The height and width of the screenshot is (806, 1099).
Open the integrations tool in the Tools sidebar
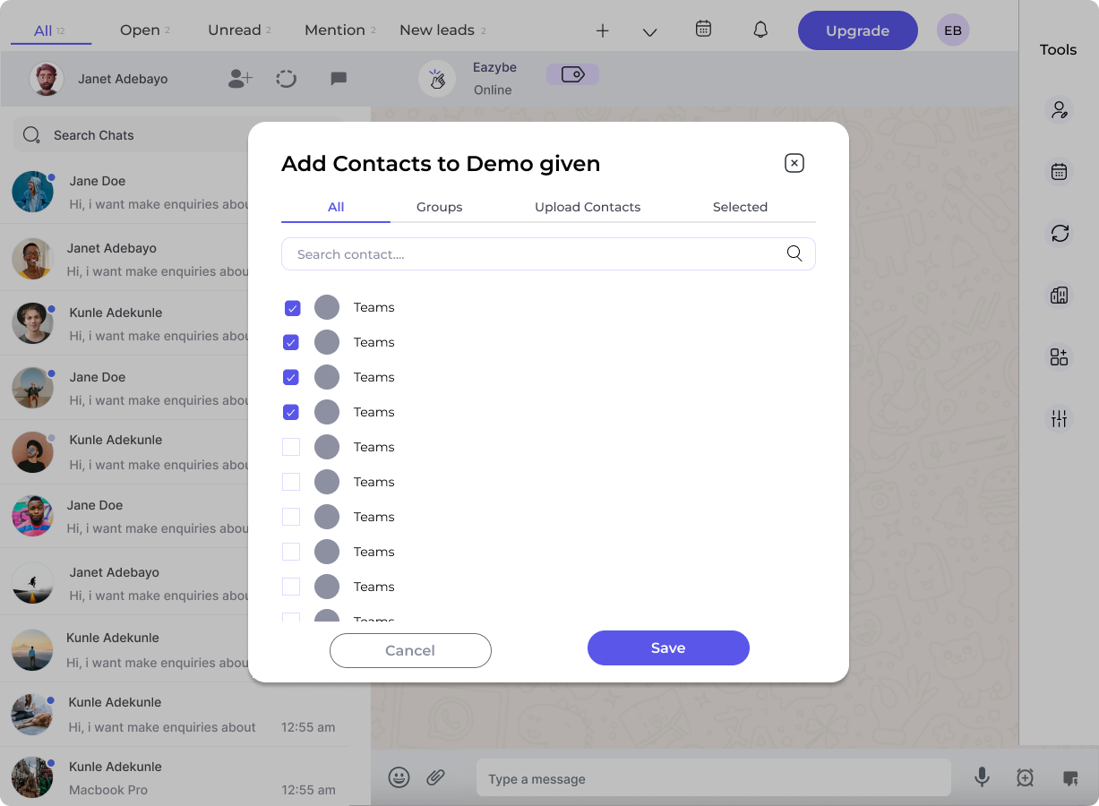(1060, 356)
